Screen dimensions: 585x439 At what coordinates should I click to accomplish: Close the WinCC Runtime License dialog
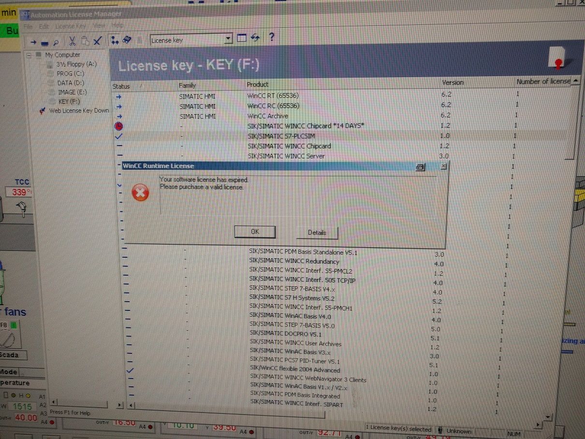coord(443,166)
